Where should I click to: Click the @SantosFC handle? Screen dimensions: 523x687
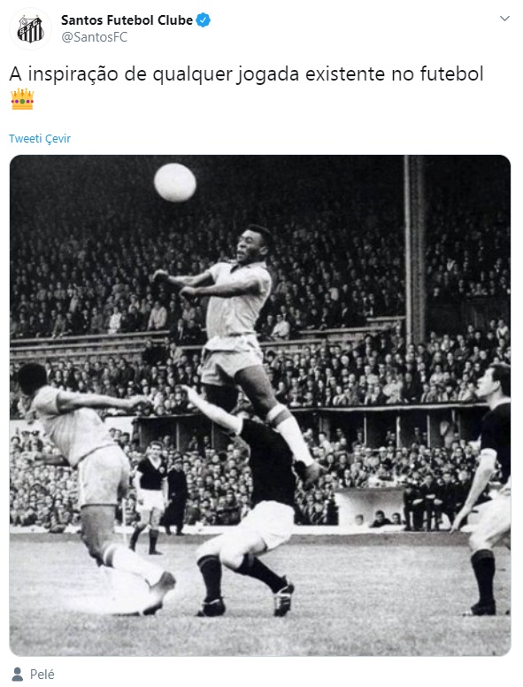[94, 37]
